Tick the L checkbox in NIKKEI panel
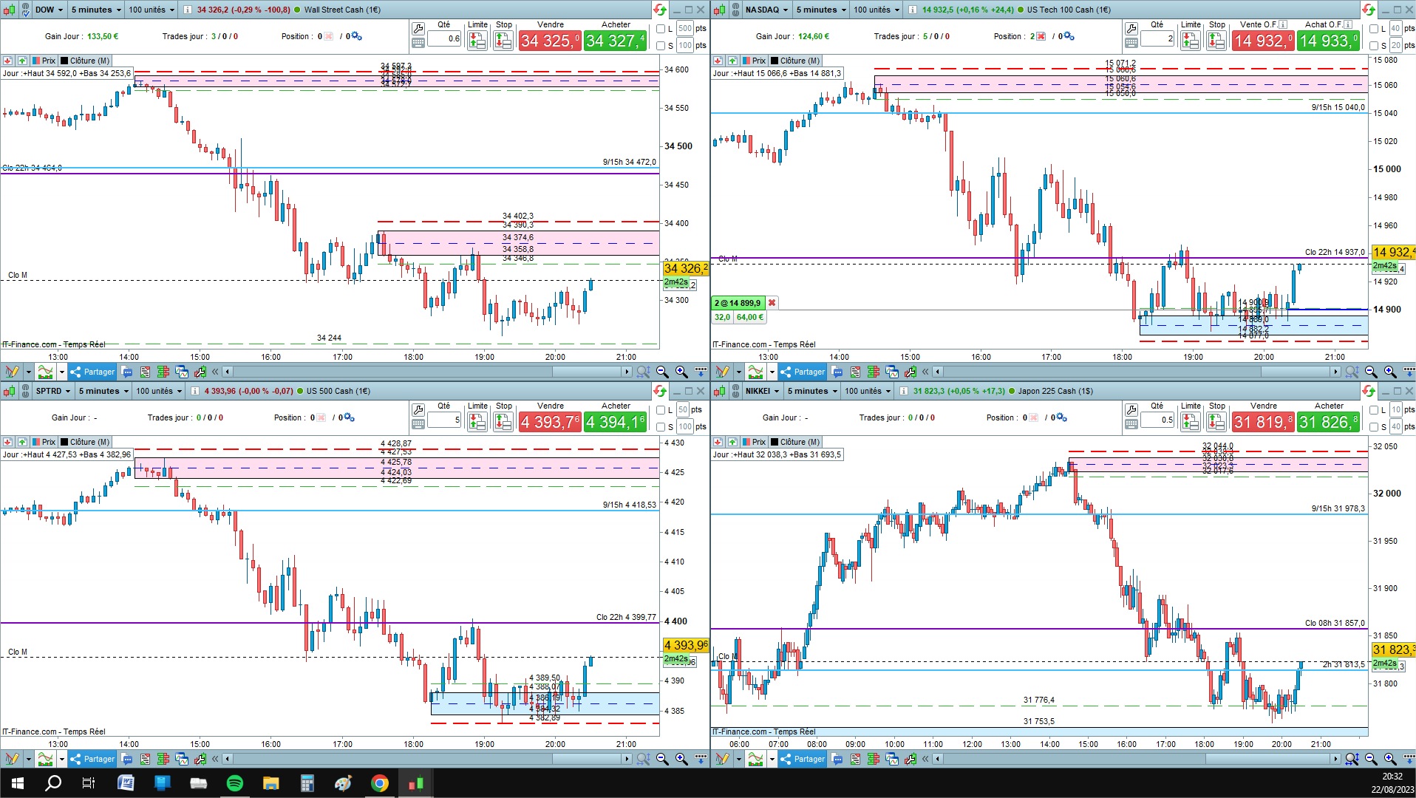Screen dimensions: 1416x798 coord(1374,410)
